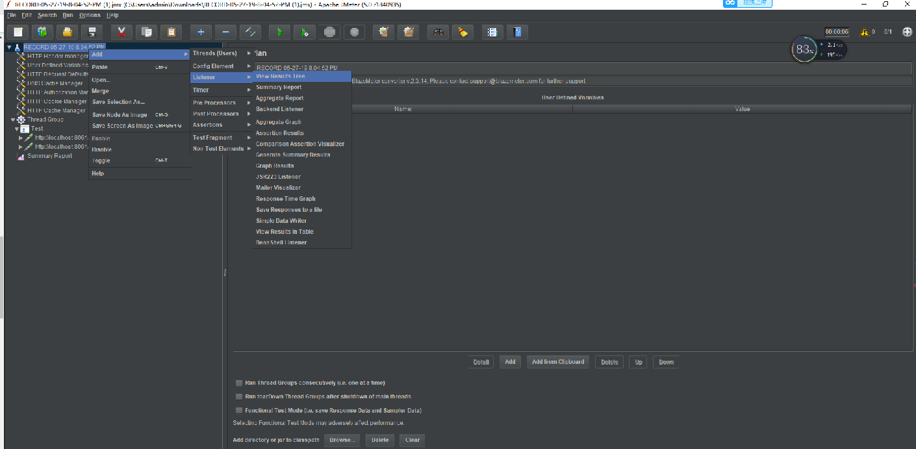Enable Functional Test Mode checkbox

pos(239,410)
